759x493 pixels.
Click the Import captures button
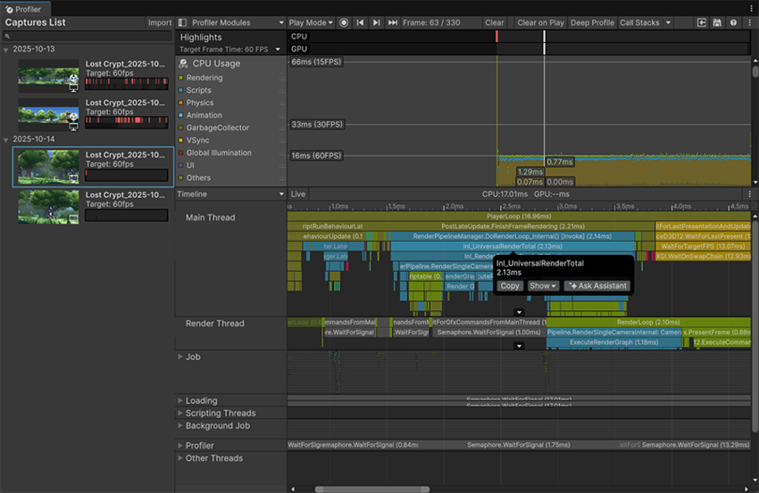click(x=160, y=22)
